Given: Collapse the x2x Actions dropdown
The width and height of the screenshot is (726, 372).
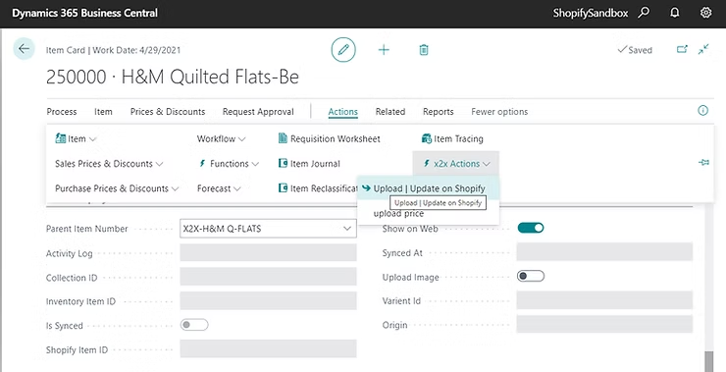Looking at the screenshot, I should (x=487, y=164).
